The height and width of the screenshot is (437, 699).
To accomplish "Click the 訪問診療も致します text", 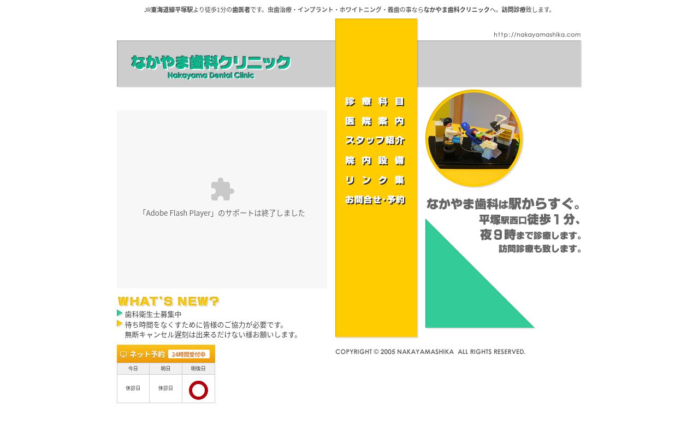I will click(540, 249).
